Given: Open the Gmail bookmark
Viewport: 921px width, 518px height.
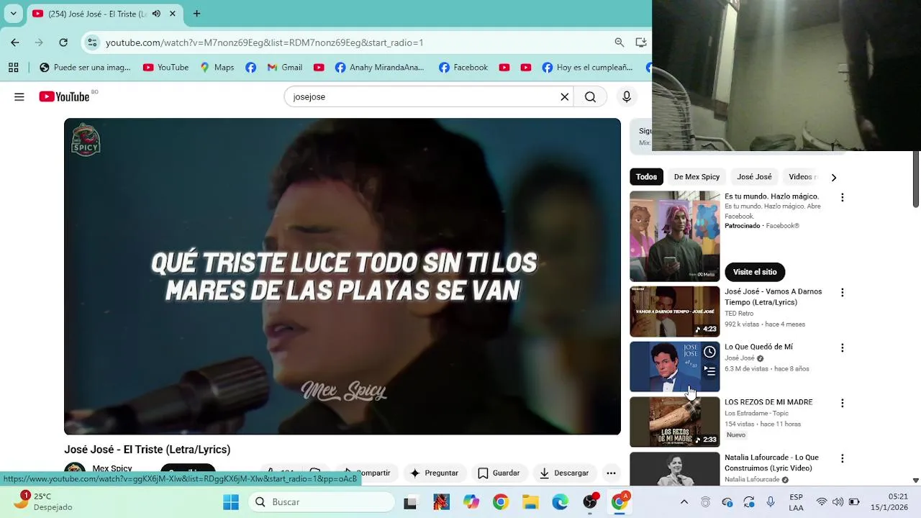Looking at the screenshot, I should coord(284,68).
